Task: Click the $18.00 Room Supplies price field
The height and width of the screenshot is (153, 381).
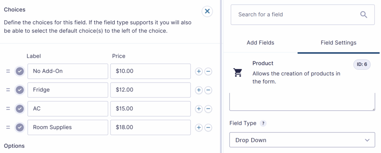Action: coord(150,127)
